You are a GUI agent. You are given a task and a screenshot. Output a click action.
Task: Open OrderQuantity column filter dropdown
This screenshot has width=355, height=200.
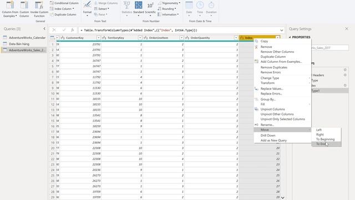click(236, 38)
